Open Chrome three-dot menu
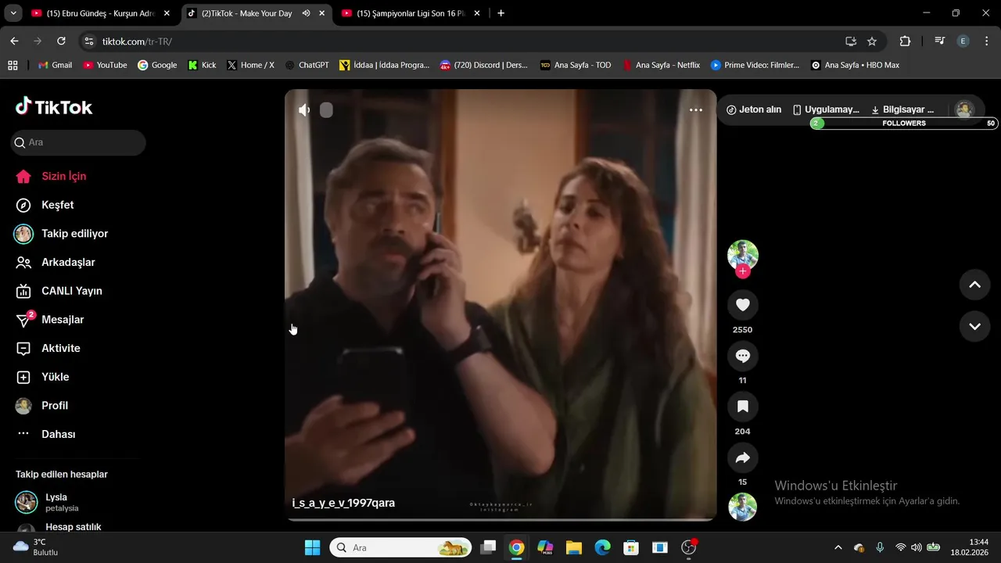 [x=985, y=41]
